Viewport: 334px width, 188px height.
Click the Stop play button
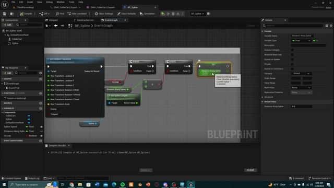pos(173,14)
